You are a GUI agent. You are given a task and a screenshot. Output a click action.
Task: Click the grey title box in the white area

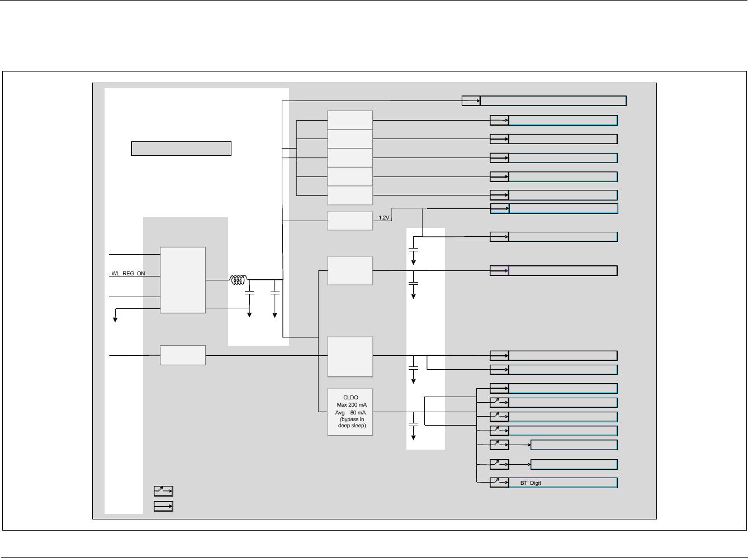pyautogui.click(x=181, y=149)
